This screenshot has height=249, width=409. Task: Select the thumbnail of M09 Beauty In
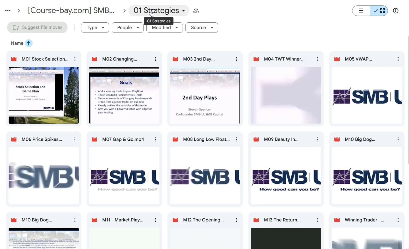click(x=286, y=176)
